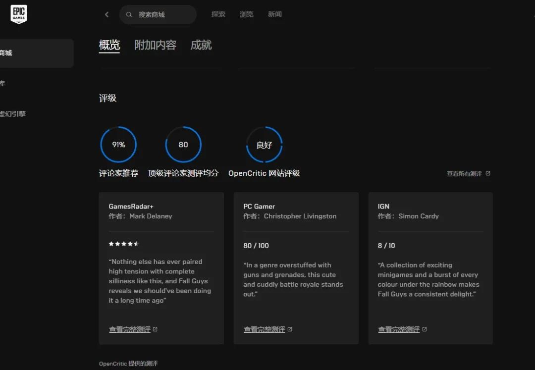Click inside the 搜索商城 search field
Image resolution: width=535 pixels, height=370 pixels.
click(159, 14)
